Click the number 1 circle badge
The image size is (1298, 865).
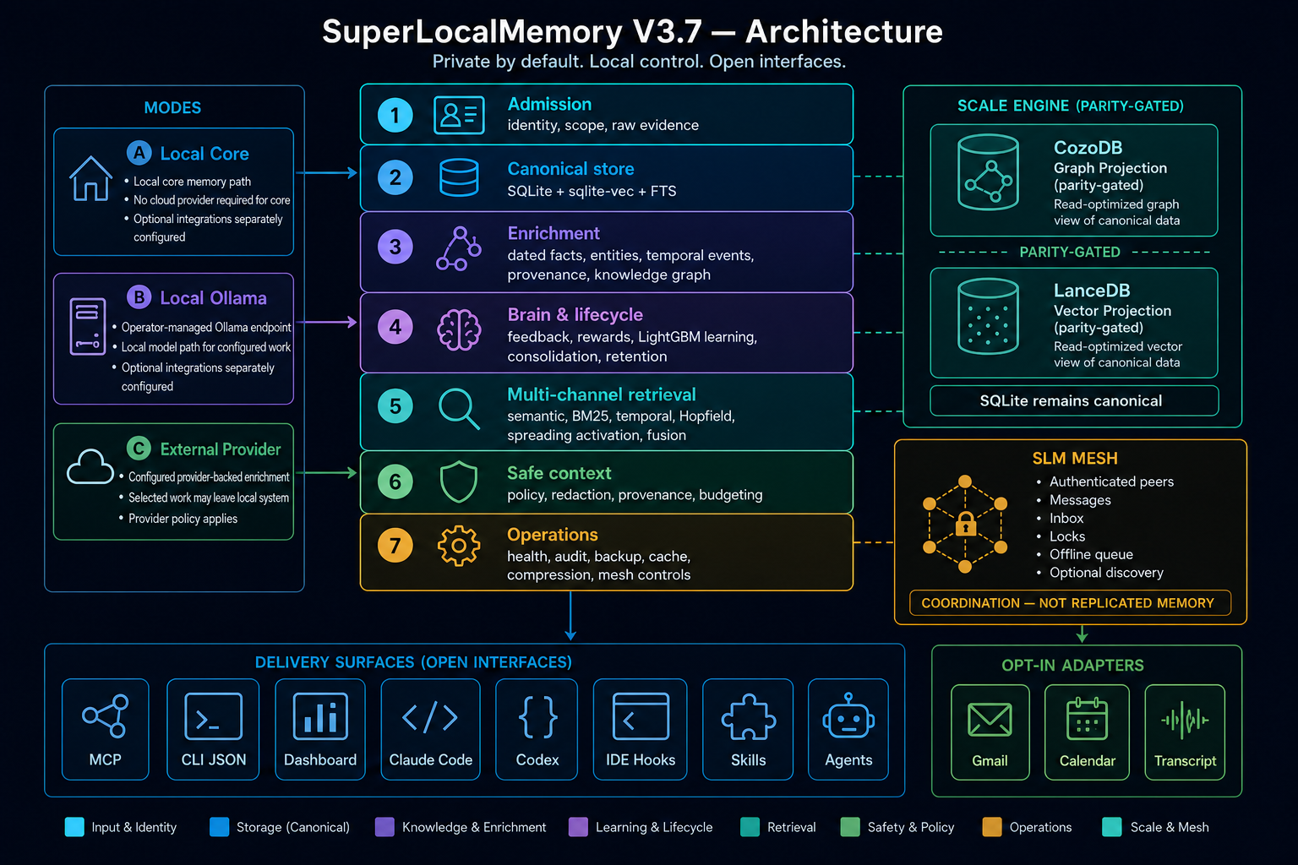tap(395, 116)
